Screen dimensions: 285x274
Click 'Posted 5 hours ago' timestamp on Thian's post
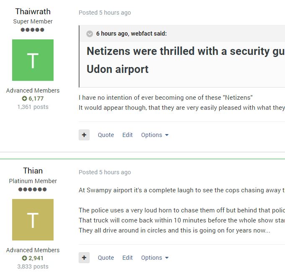pyautogui.click(x=105, y=172)
